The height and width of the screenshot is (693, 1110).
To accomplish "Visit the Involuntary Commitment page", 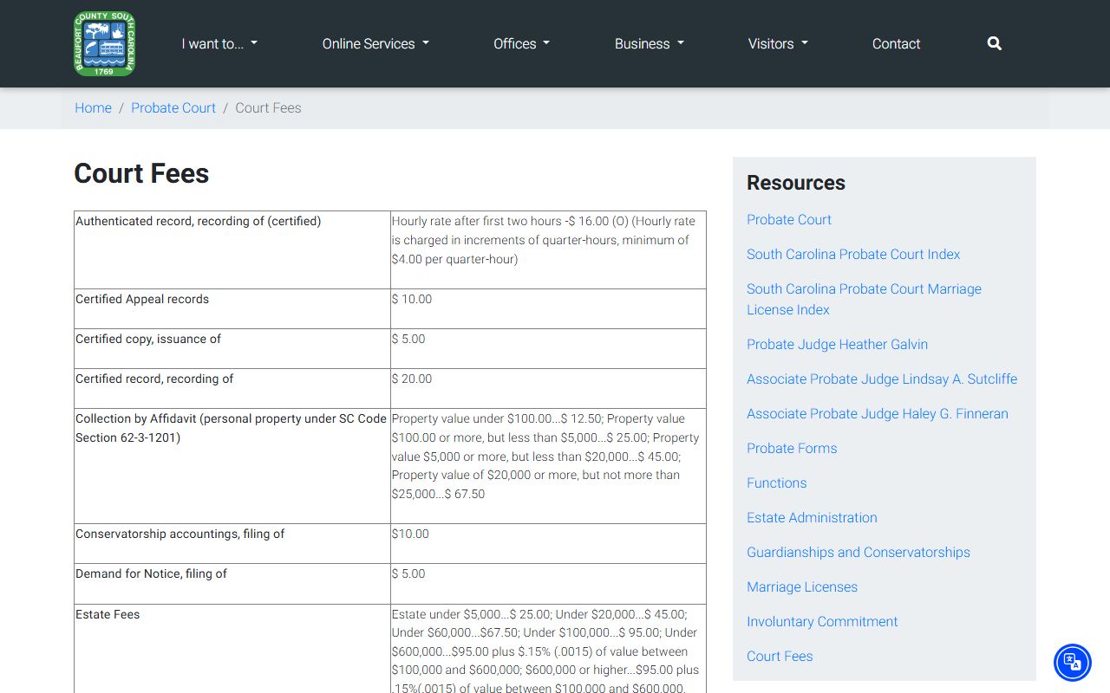I will point(822,621).
